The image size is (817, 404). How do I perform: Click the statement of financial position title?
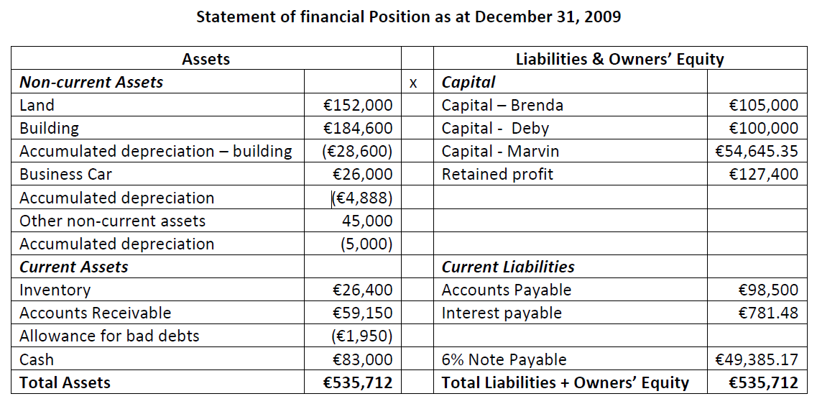(x=408, y=17)
